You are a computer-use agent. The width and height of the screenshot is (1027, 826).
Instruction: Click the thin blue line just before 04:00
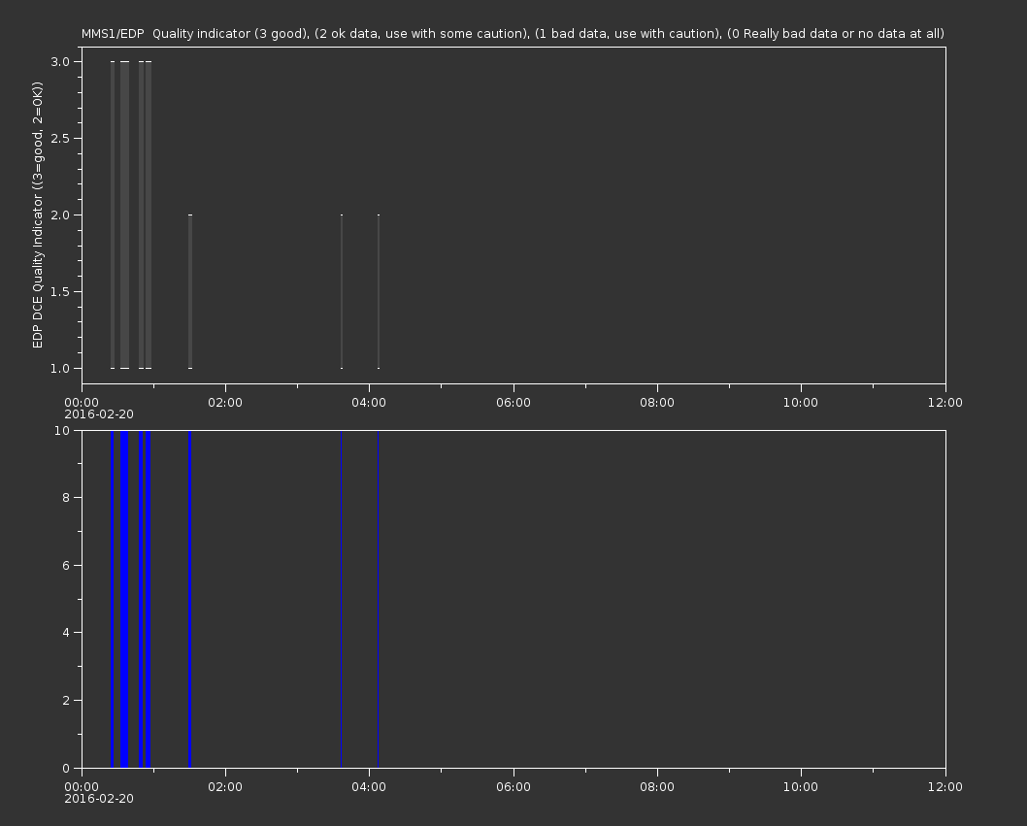[342, 599]
